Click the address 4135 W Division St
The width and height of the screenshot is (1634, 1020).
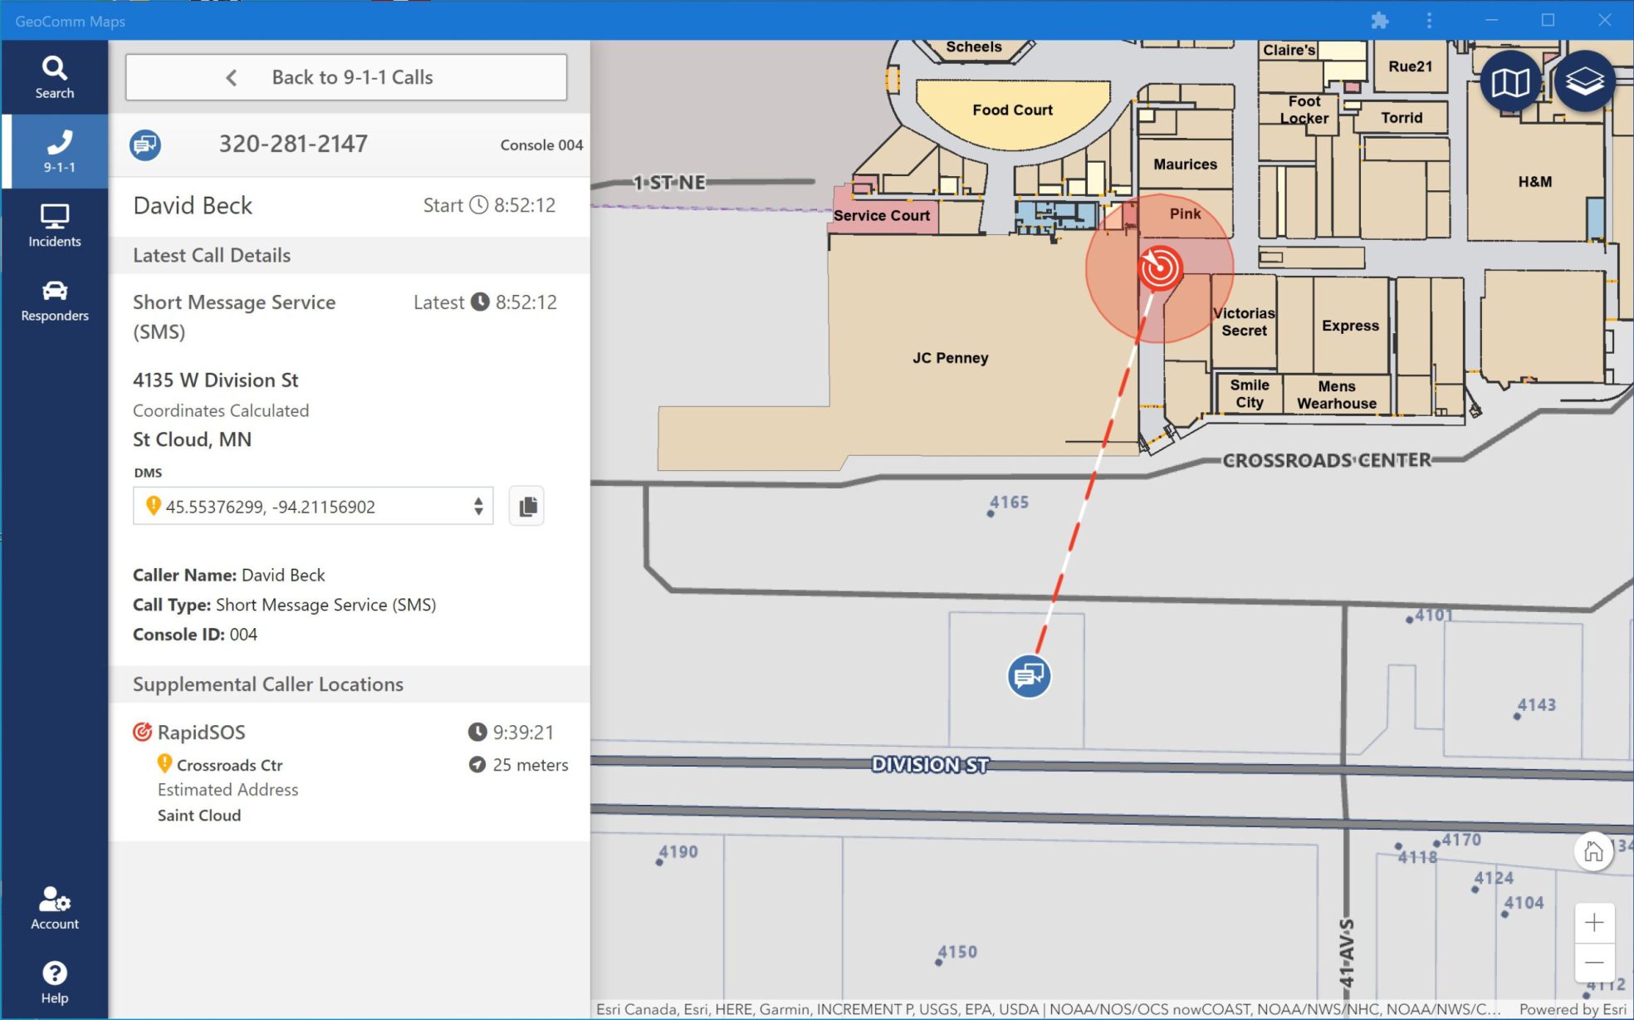216,380
